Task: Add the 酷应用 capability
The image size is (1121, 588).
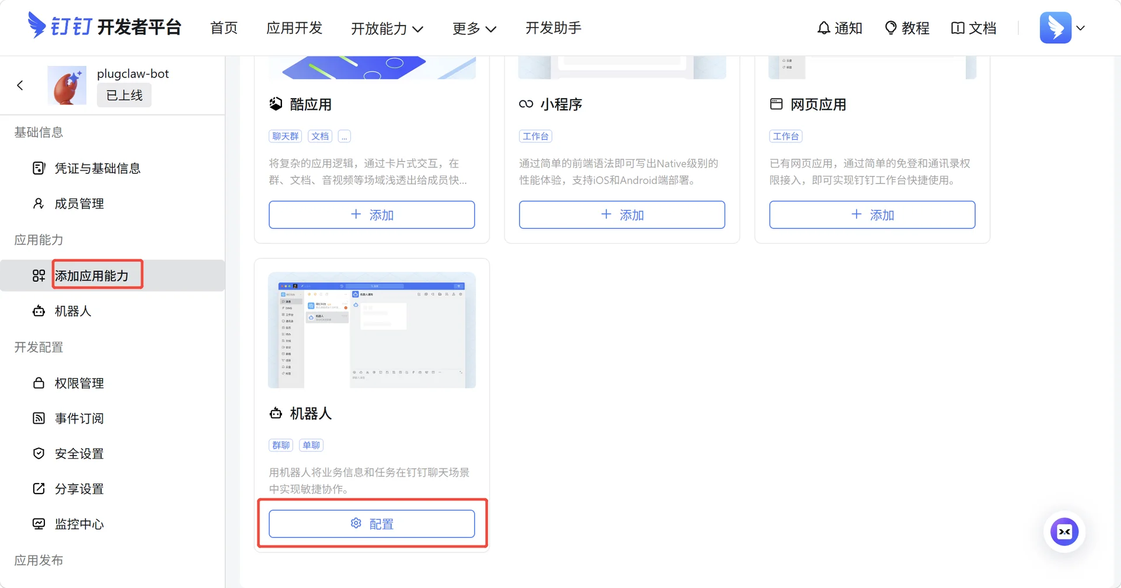Action: point(372,215)
